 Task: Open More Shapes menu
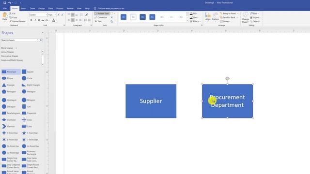click(9, 48)
